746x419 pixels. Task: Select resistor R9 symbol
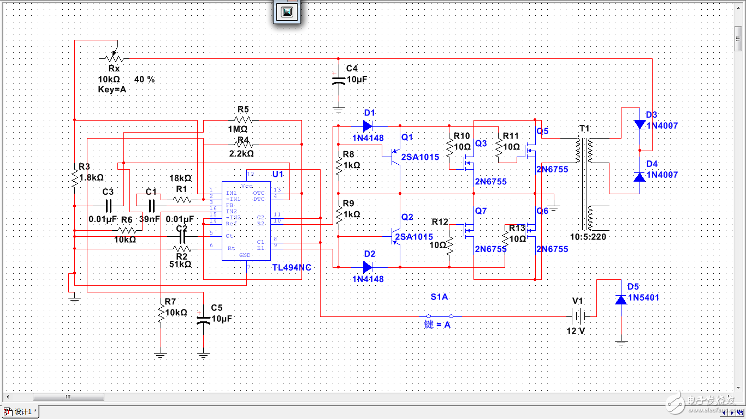pyautogui.click(x=339, y=214)
